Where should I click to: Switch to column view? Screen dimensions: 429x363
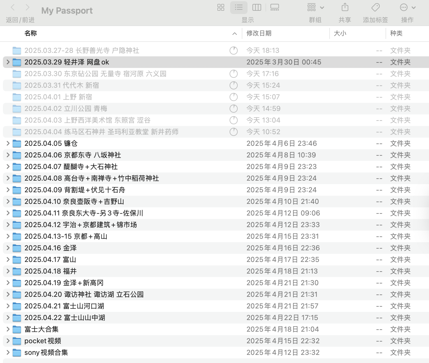tap(257, 8)
